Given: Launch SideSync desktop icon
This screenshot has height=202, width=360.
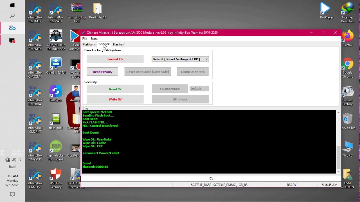Looking at the screenshot, I should [x=56, y=94].
